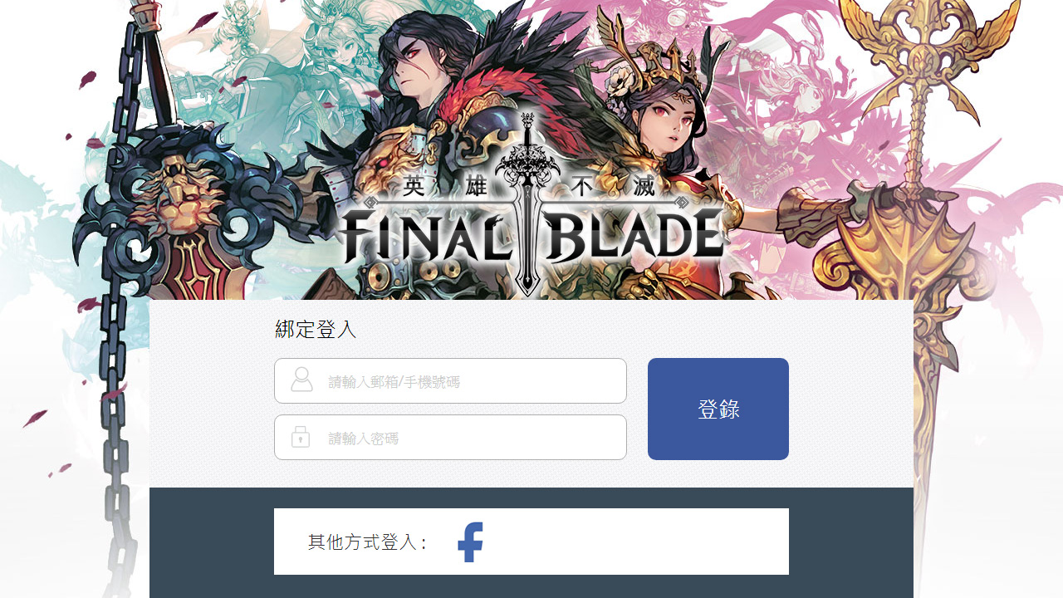This screenshot has height=598, width=1063.
Task: Click the 英雄不滅 subtitle above the logo
Action: (x=529, y=187)
